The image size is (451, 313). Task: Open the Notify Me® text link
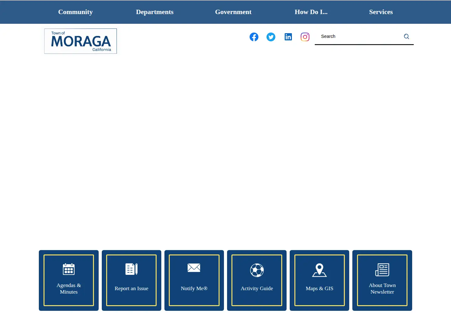point(194,289)
